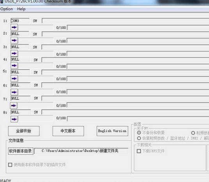Open the Help menu
Image resolution: width=209 pixels, height=182 pixels.
[21, 9]
